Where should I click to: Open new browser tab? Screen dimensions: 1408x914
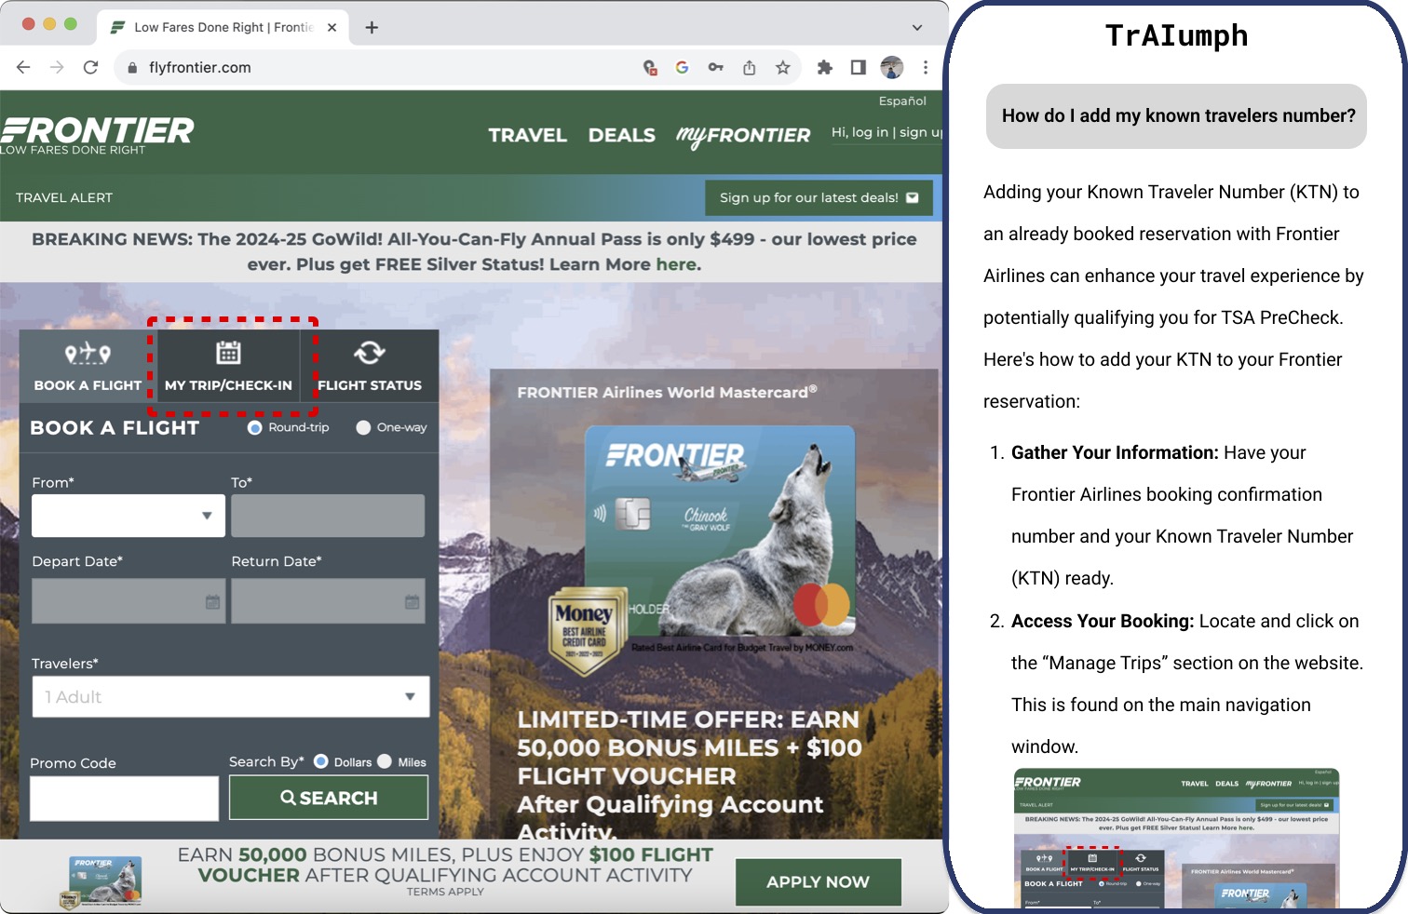click(372, 27)
